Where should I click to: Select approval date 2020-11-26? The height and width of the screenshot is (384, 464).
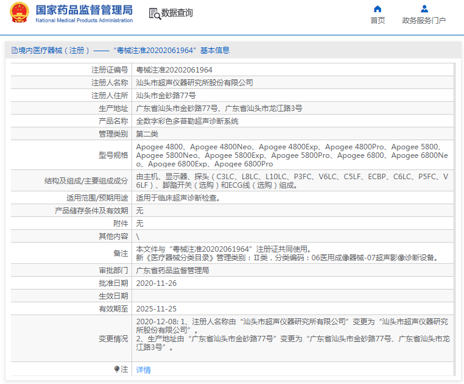(156, 283)
